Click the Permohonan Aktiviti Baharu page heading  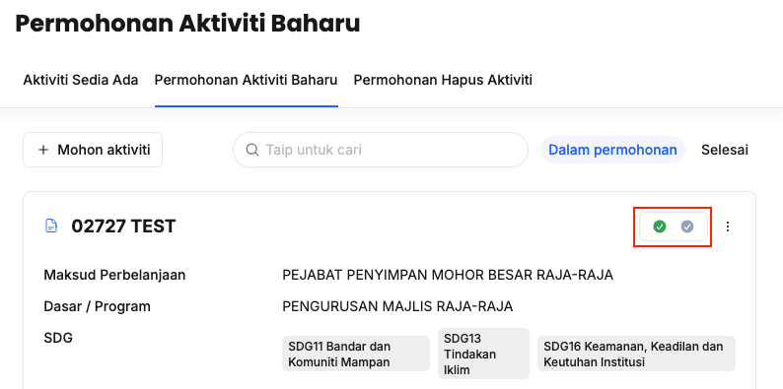[187, 24]
